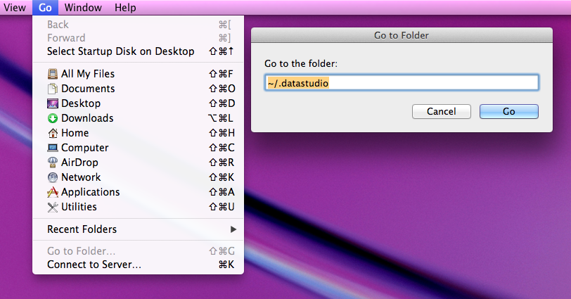The width and height of the screenshot is (571, 299).
Task: Click the Recent Folders label
Action: [82, 229]
